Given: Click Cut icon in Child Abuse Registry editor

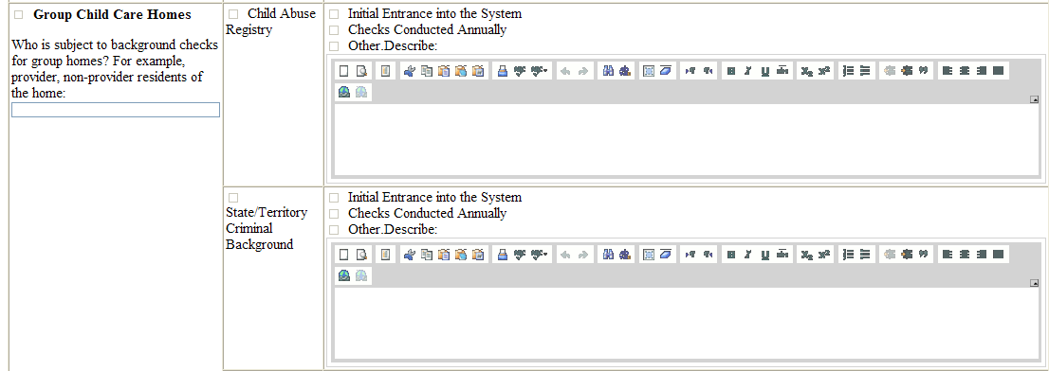Looking at the screenshot, I should point(410,71).
